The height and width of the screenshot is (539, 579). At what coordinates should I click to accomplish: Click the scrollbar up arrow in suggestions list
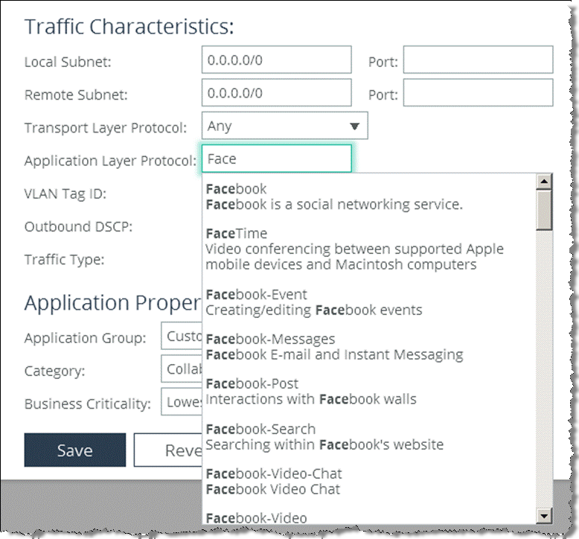click(x=544, y=182)
